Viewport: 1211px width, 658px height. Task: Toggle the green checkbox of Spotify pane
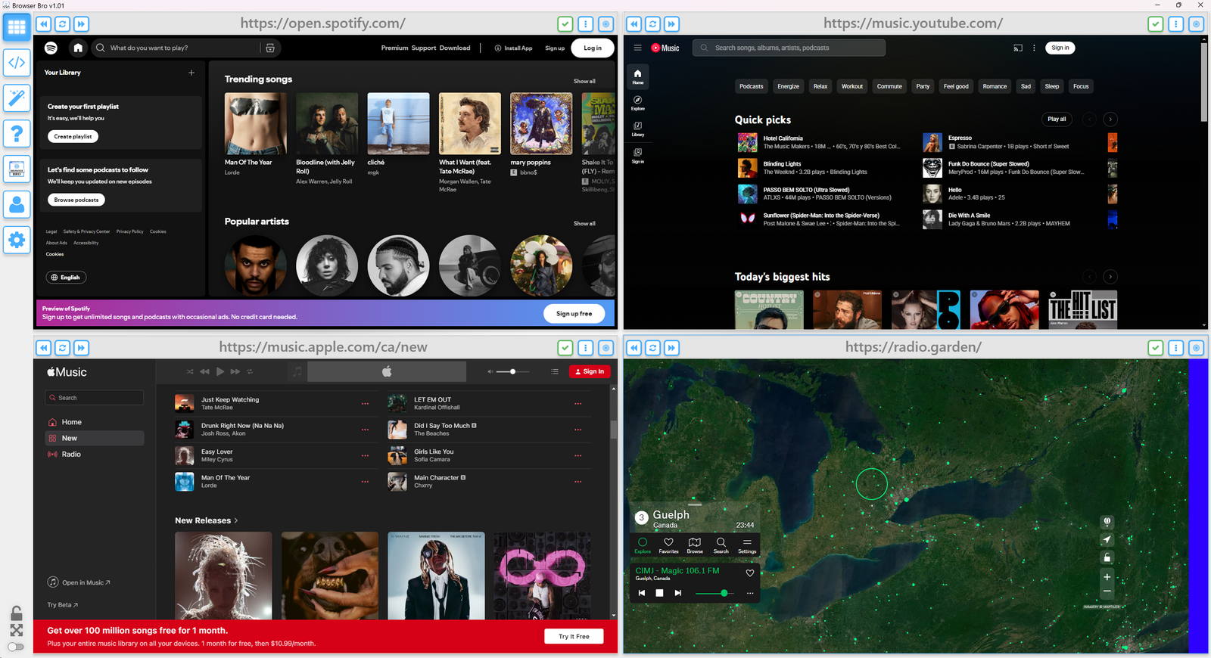[x=565, y=24]
